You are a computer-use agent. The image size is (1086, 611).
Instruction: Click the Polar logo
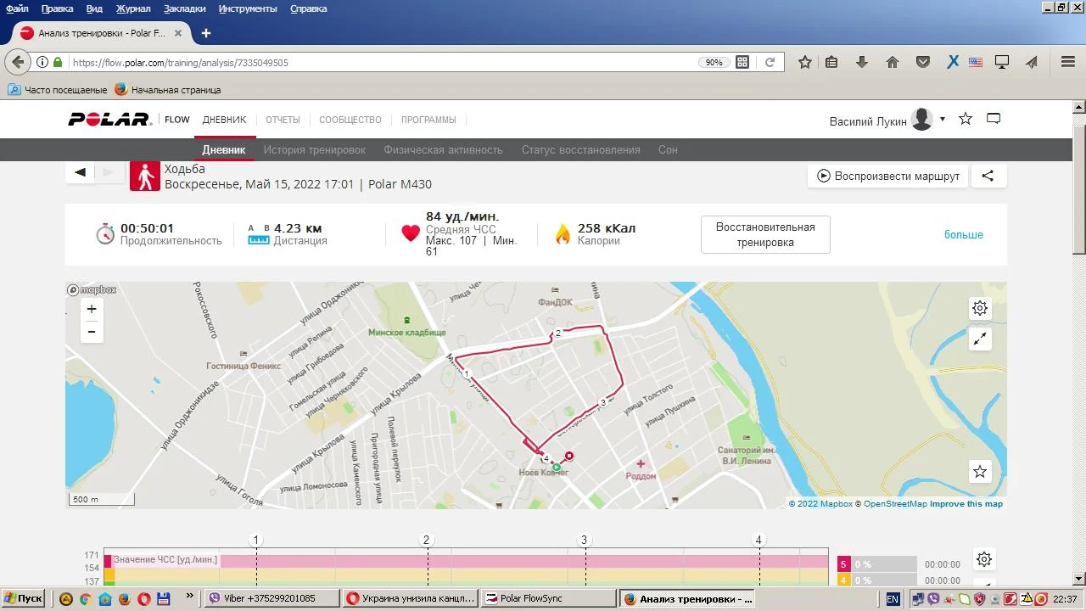coord(109,120)
